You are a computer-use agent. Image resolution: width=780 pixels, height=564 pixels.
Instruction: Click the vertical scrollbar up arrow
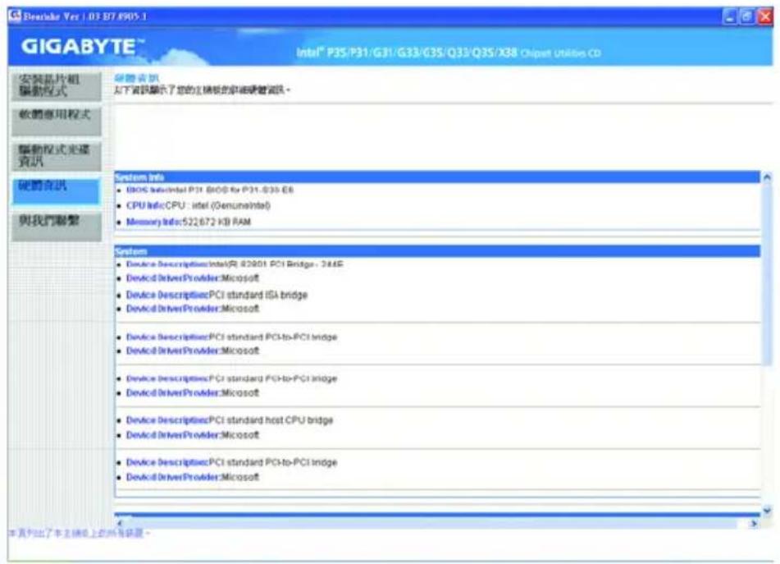pos(767,177)
